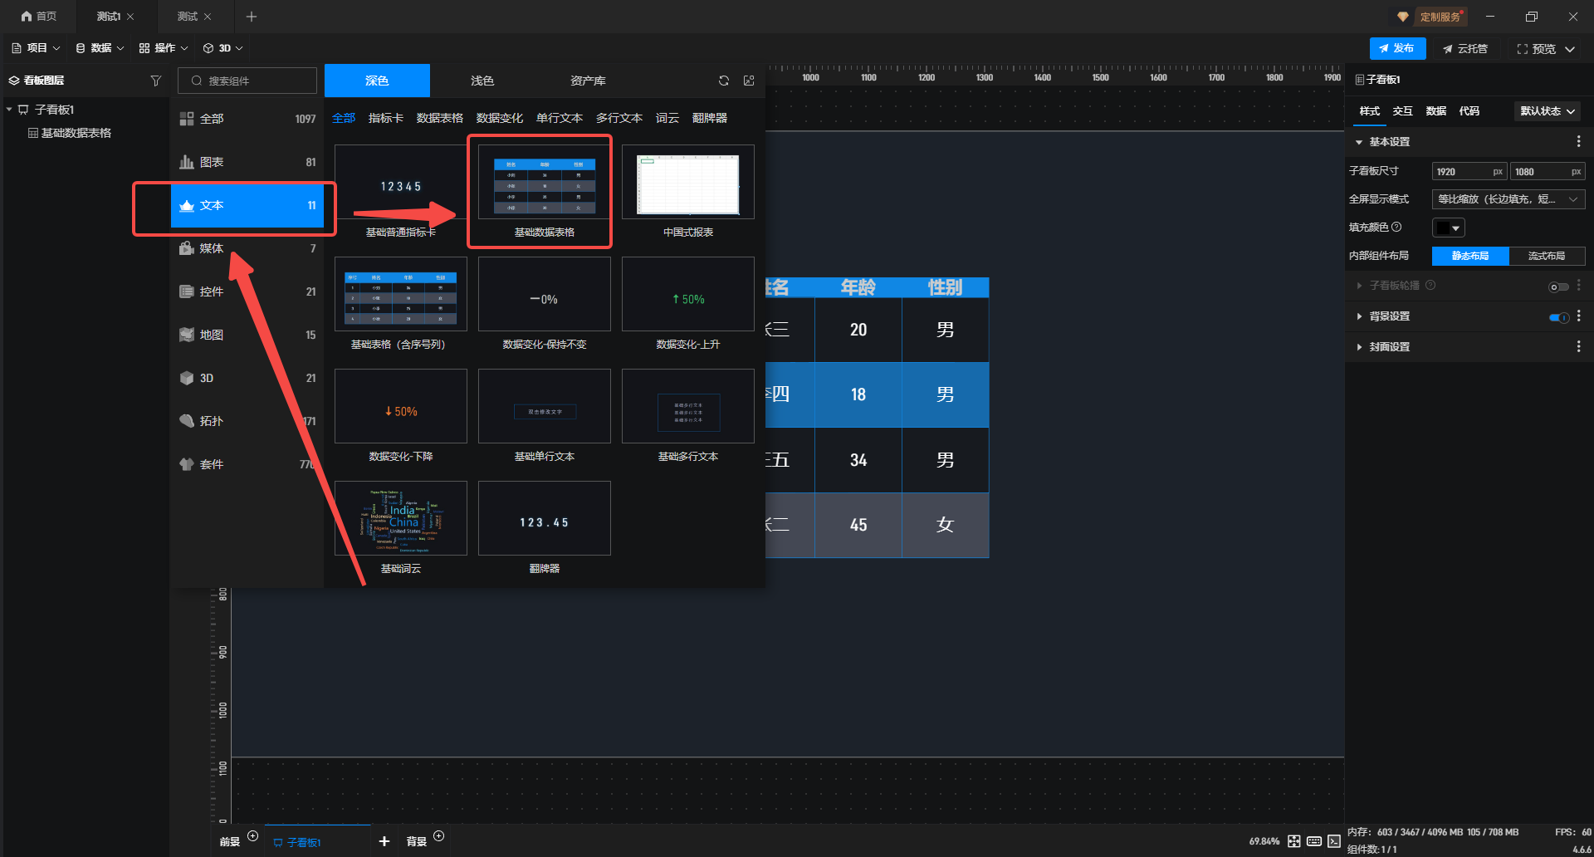Toggle the 子看板轮播 switch

[1558, 286]
